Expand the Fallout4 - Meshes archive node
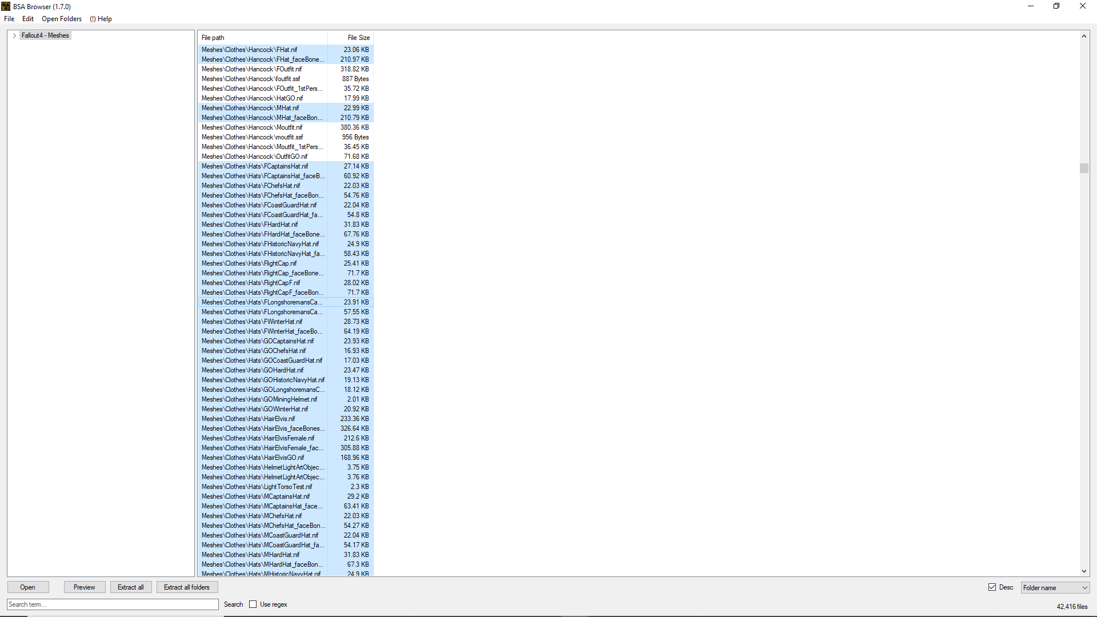Image resolution: width=1097 pixels, height=617 pixels. coord(14,35)
